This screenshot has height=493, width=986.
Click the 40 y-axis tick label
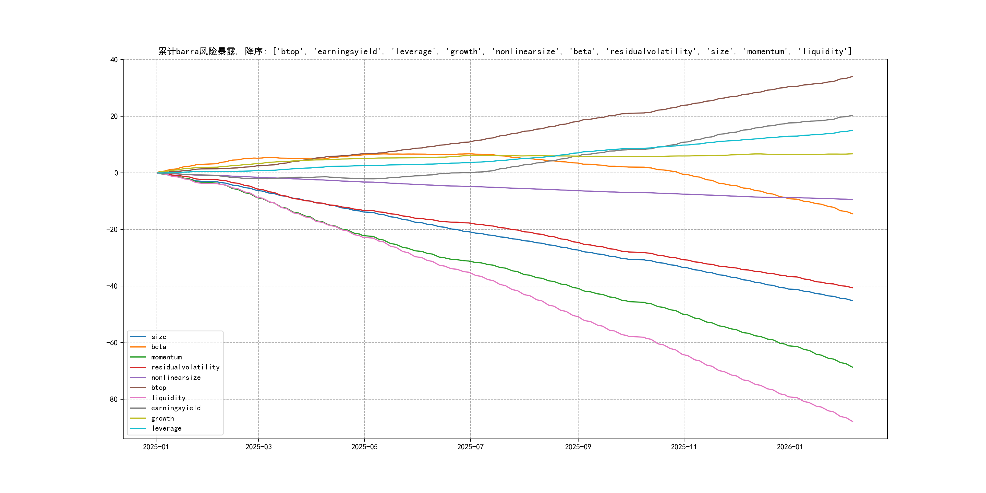[114, 60]
